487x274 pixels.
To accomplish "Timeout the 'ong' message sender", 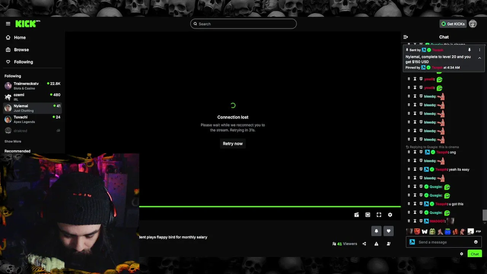I will tap(415, 152).
